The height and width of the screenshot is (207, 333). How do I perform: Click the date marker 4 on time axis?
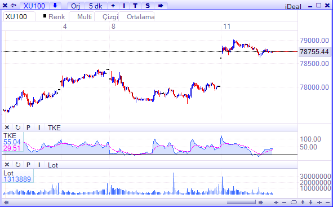(65, 27)
